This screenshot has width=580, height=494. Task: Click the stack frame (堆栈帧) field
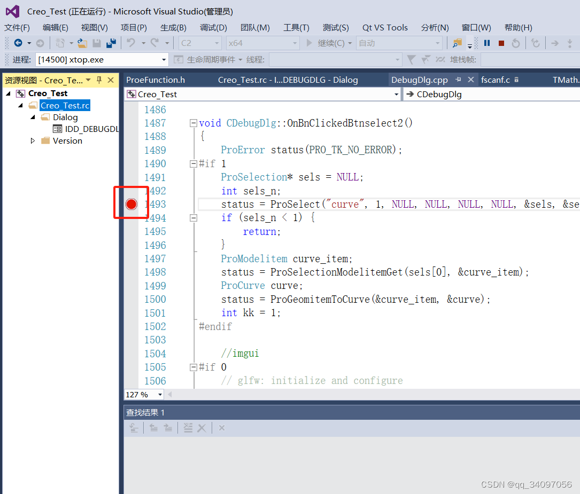(530, 59)
